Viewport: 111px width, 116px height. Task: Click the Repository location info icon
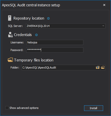coord(48,18)
